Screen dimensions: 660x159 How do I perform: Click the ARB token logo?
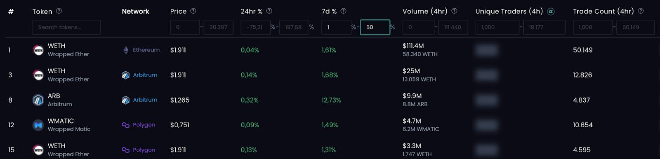(38, 100)
